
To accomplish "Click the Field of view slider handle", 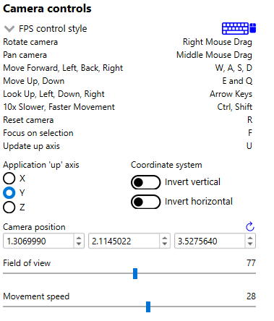I will [x=135, y=273].
